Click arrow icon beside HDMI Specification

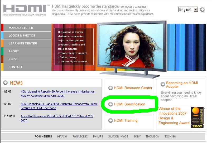pos(110,104)
